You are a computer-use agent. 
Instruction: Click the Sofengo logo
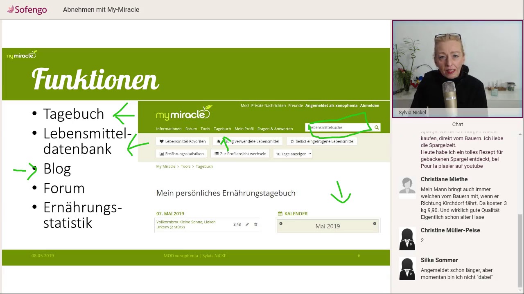(27, 9)
